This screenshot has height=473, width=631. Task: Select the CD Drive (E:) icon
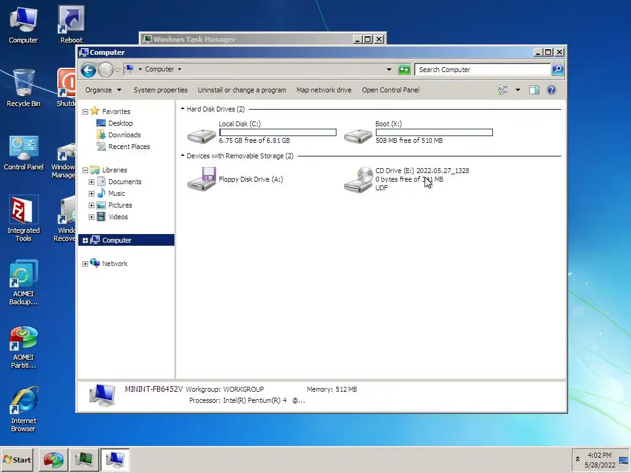[358, 180]
